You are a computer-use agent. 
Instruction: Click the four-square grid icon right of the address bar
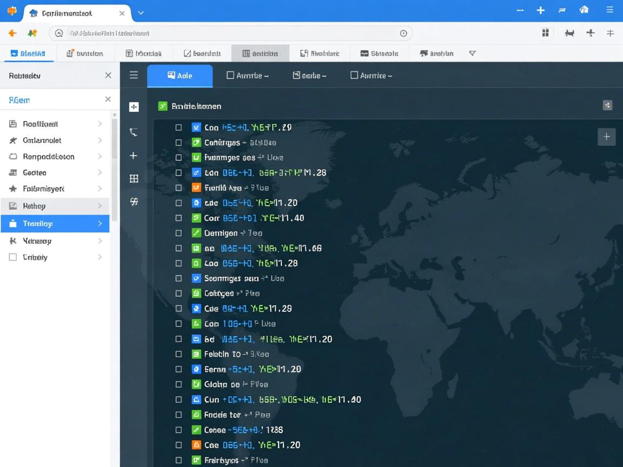(546, 33)
